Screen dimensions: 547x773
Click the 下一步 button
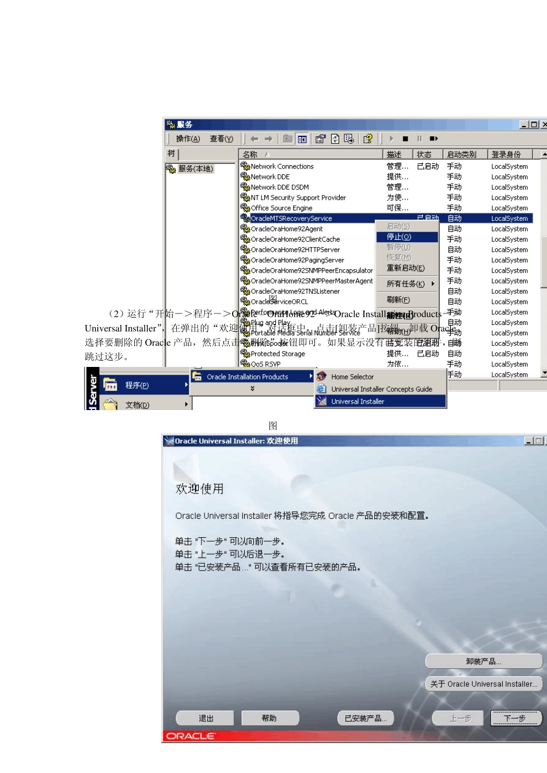(x=516, y=718)
